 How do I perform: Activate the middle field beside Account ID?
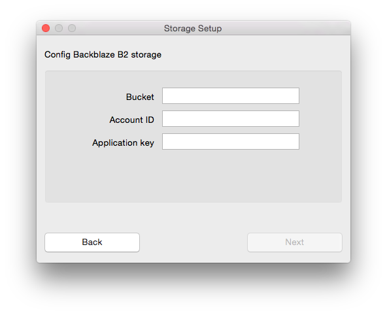click(x=231, y=119)
